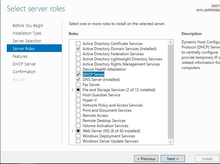Select the Remote Access label
220x164 pixels.
pyautogui.click(x=96, y=116)
